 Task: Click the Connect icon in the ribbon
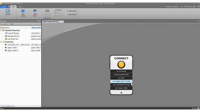[x=8, y=11]
